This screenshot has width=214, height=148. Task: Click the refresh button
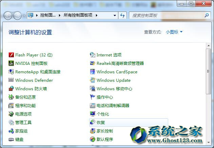coord(122,15)
